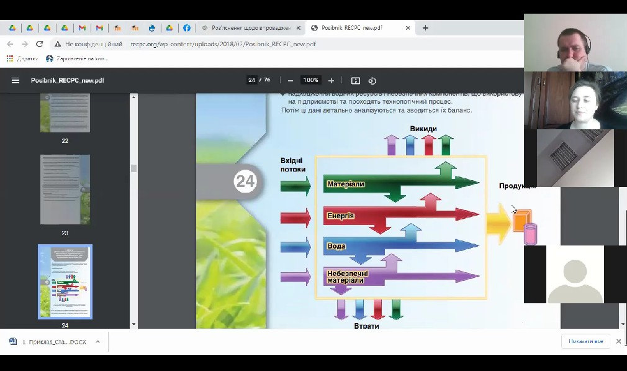Open the Додатки apps bookmark
The width and height of the screenshot is (627, 371).
coord(22,58)
